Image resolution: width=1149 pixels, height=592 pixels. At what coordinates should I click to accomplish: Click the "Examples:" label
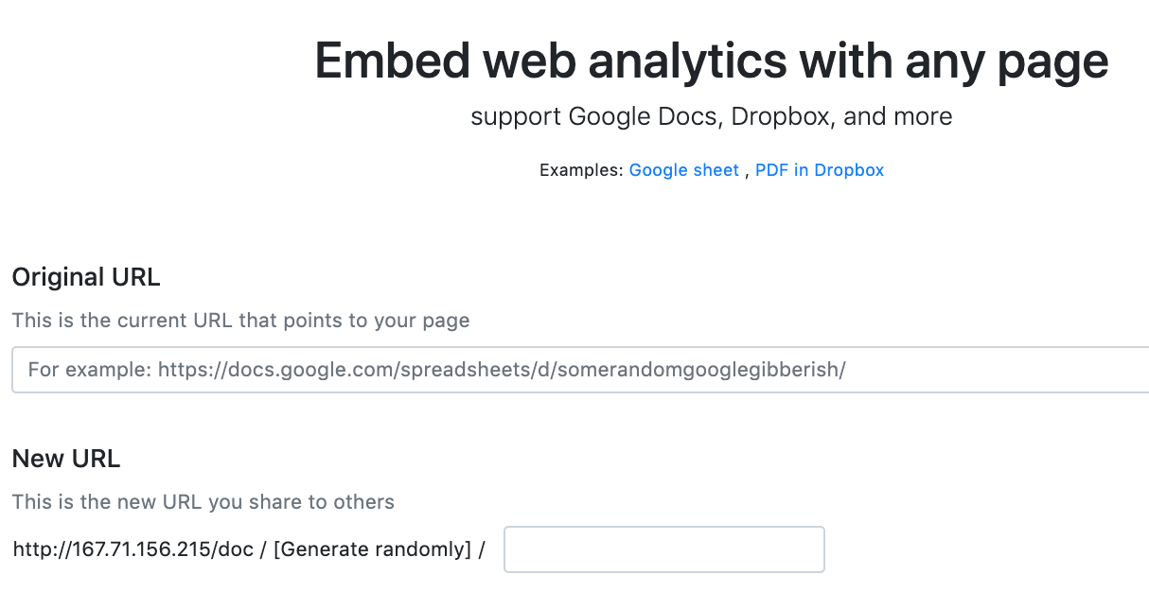pyautogui.click(x=581, y=170)
